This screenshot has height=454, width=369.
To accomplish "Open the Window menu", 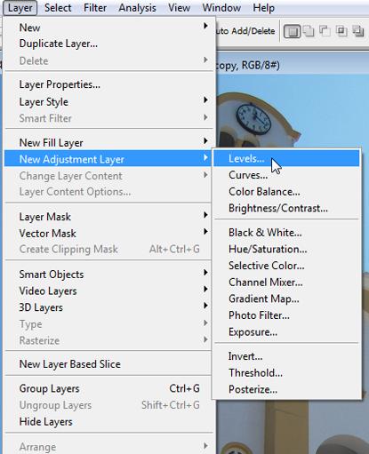I will coord(221,8).
